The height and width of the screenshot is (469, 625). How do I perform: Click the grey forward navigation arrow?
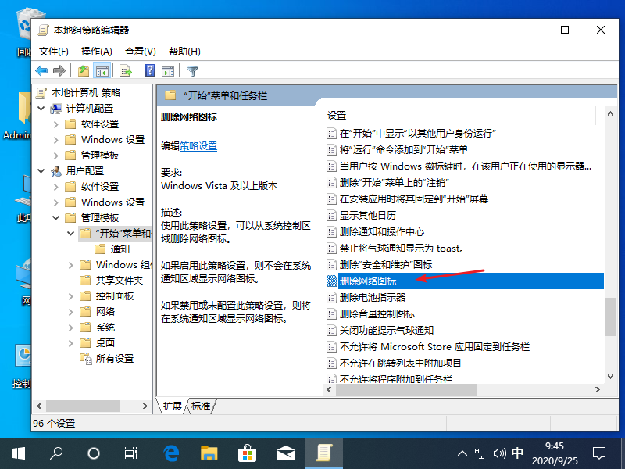click(59, 70)
